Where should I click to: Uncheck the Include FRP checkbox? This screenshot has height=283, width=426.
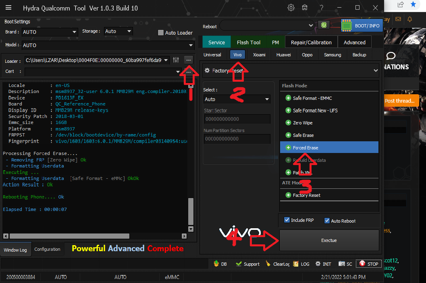click(287, 220)
